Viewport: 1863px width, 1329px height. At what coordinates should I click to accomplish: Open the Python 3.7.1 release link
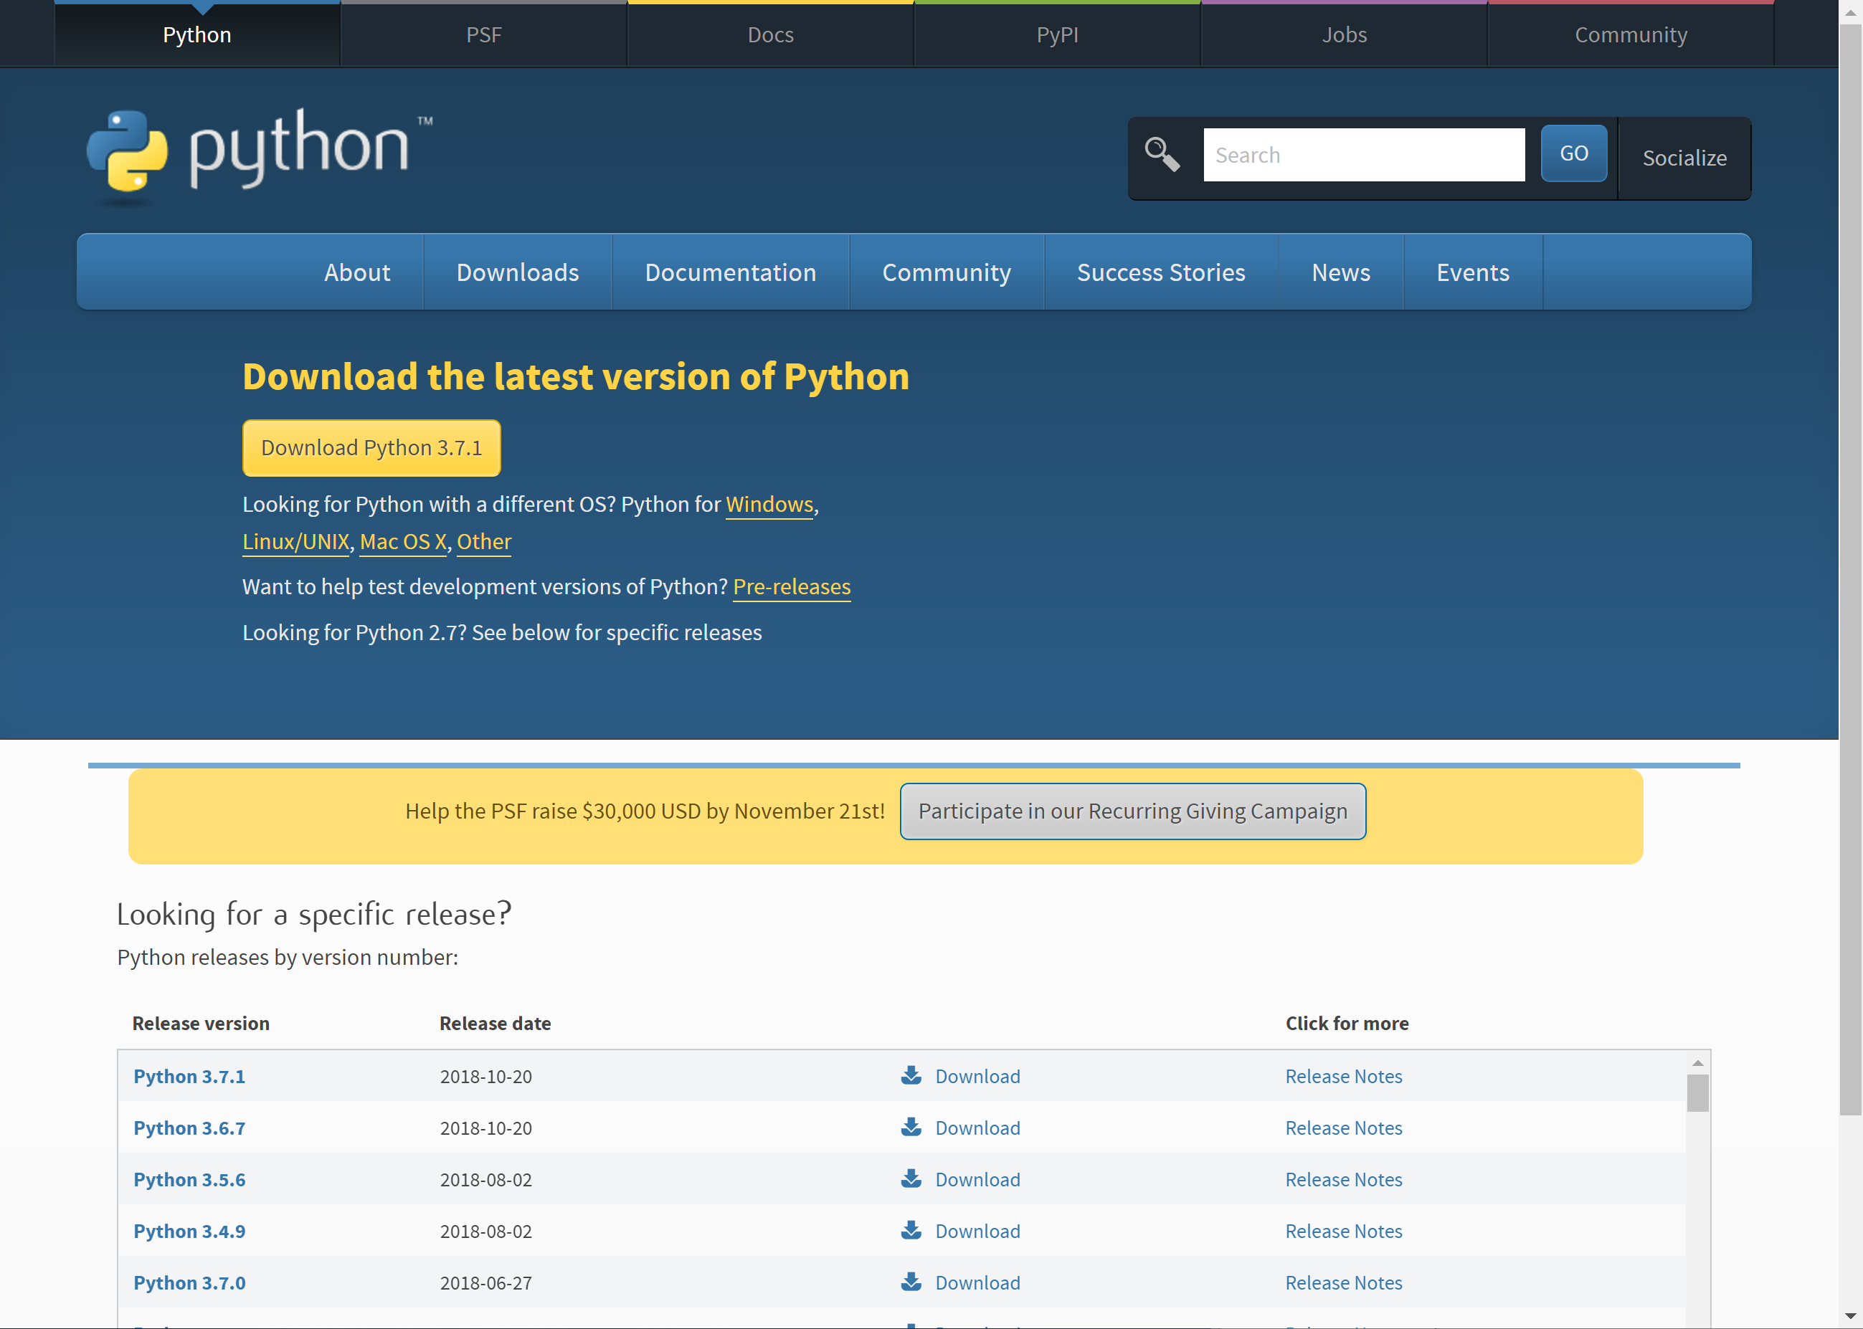pos(189,1076)
